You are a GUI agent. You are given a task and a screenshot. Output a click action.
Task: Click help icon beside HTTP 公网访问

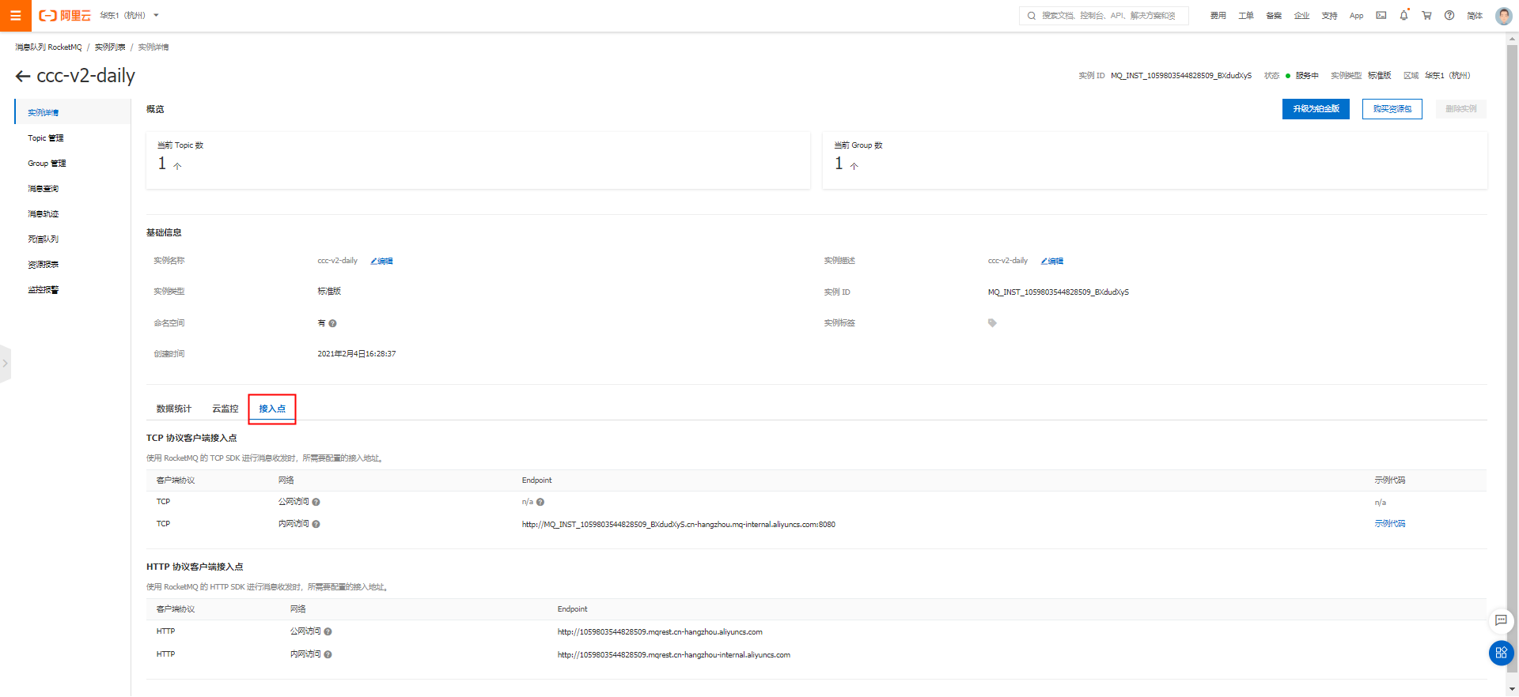click(x=328, y=631)
